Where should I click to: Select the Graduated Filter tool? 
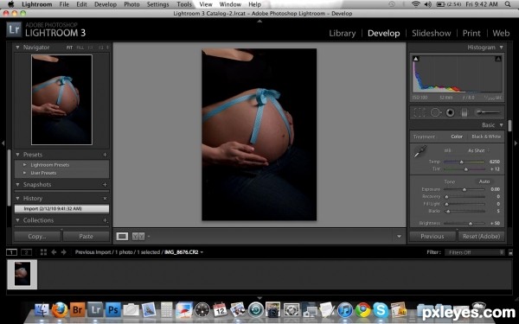464,112
